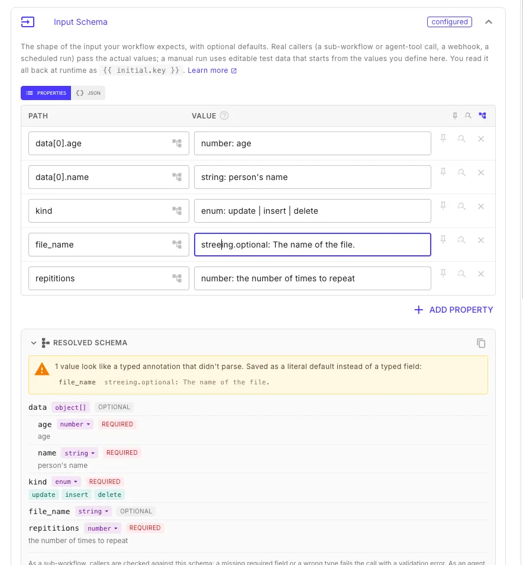523x565 pixels.
Task: Open path picker icon for kind
Action: coord(177,211)
